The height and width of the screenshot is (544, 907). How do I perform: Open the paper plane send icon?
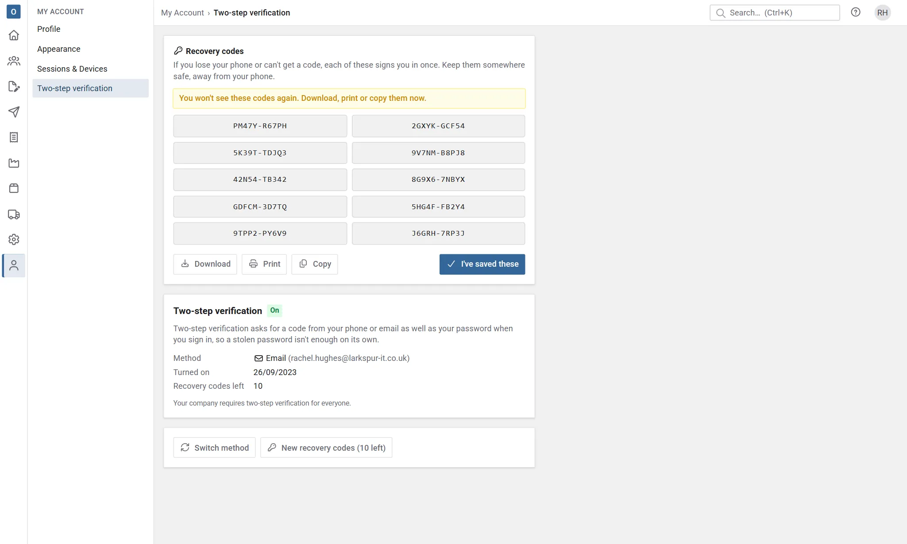point(14,112)
